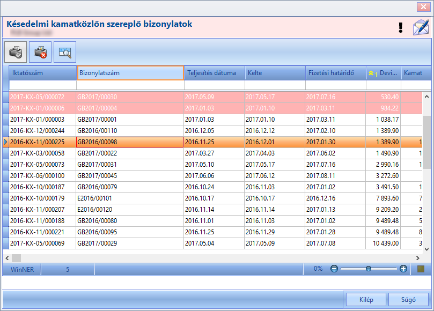Click the Bizonylatszám column header
The image size is (434, 311).
tap(130, 73)
